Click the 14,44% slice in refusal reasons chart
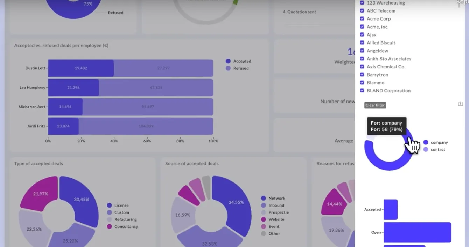Viewport: 469px width, 247px height. (334, 204)
